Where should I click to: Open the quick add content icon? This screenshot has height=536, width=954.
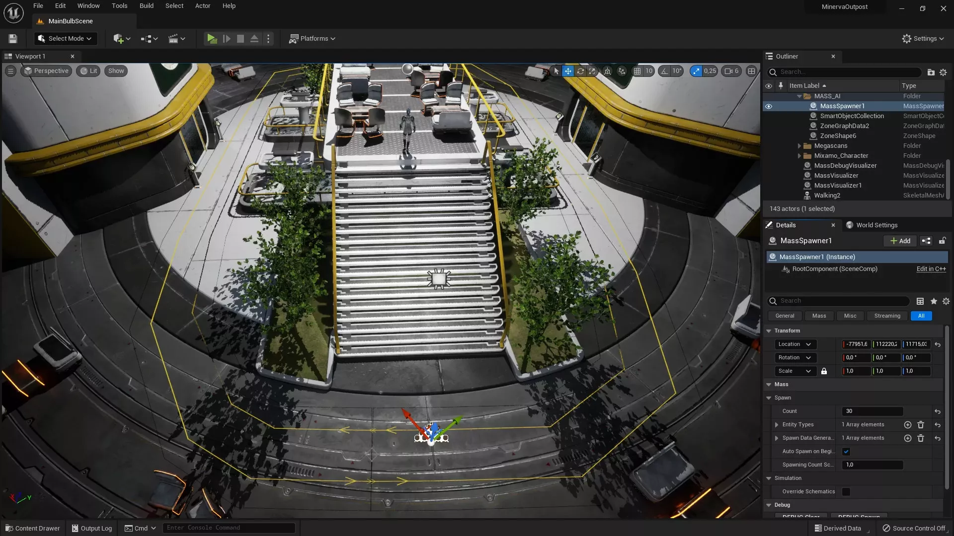[118, 39]
